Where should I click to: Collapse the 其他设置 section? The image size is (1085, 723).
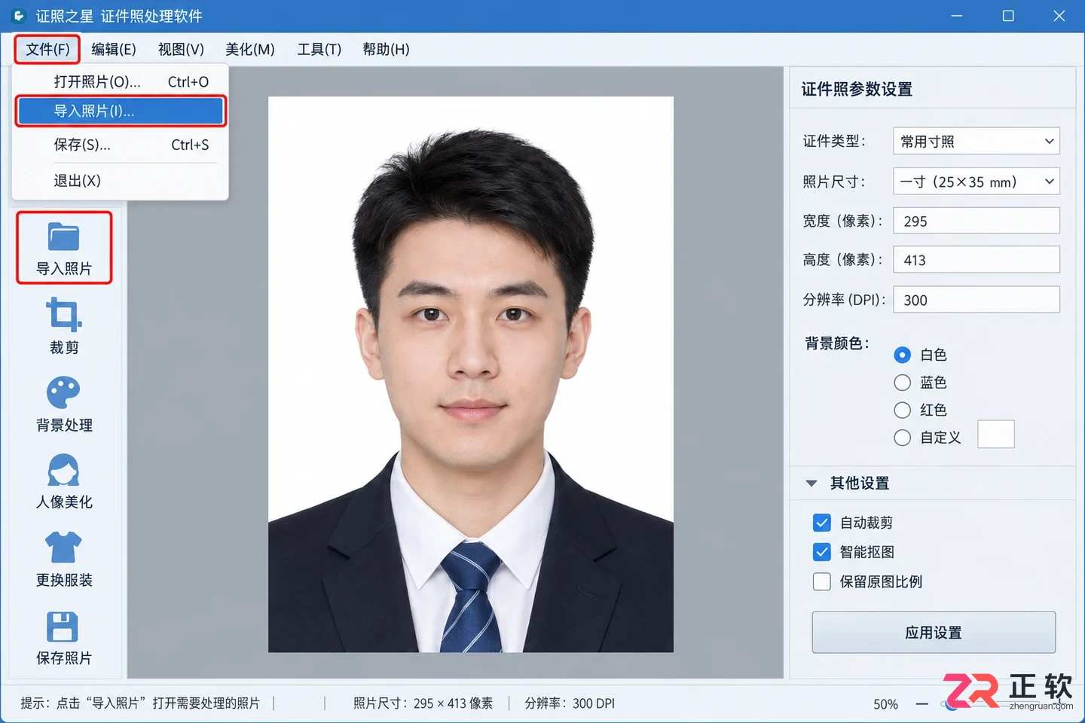tap(811, 483)
